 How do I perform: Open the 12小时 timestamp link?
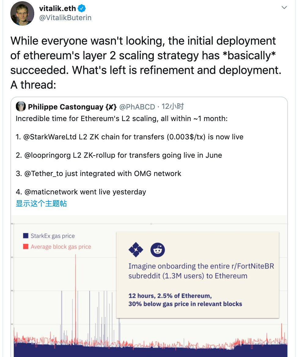(x=173, y=106)
